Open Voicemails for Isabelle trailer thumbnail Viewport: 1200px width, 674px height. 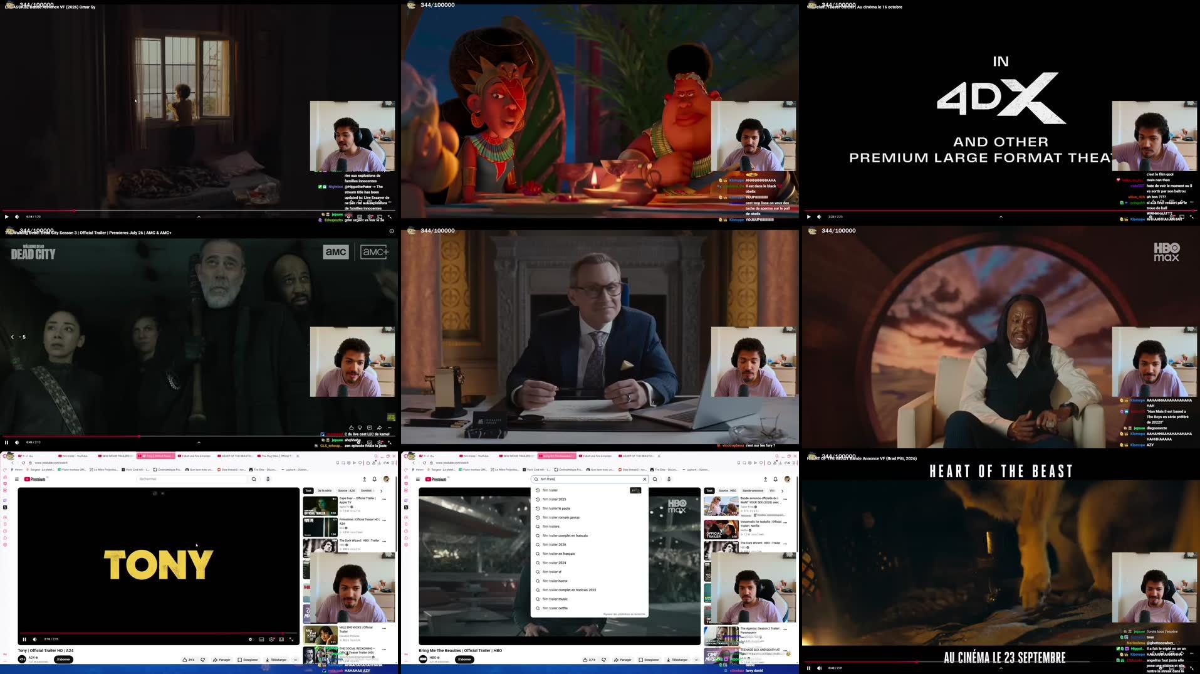[721, 529]
